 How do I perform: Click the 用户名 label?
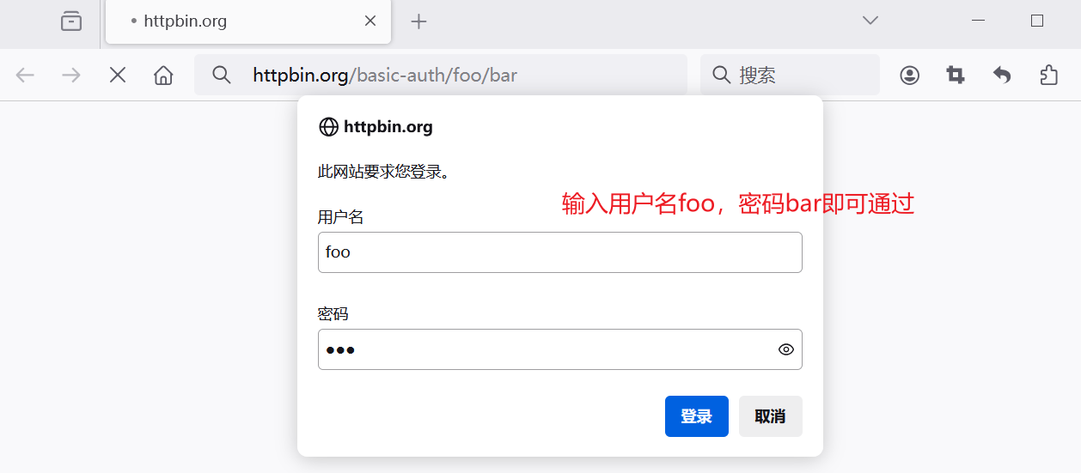click(341, 217)
